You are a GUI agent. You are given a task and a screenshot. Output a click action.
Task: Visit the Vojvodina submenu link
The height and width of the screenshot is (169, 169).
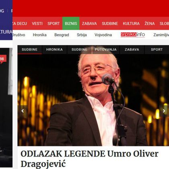[x=103, y=35]
